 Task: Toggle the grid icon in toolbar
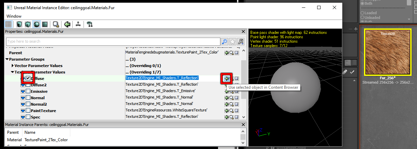(x=8, y=24)
